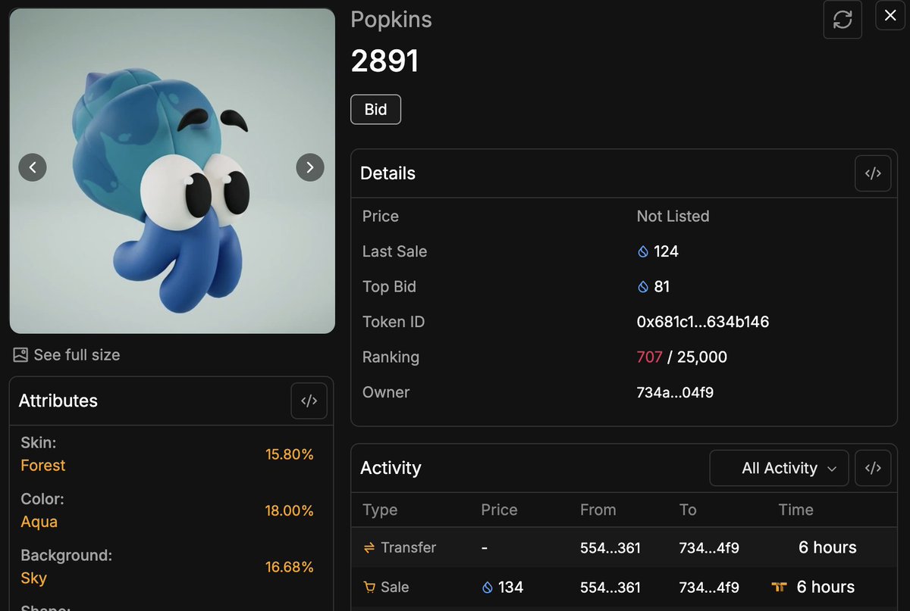Click the Time column header
The image size is (910, 611).
795,510
